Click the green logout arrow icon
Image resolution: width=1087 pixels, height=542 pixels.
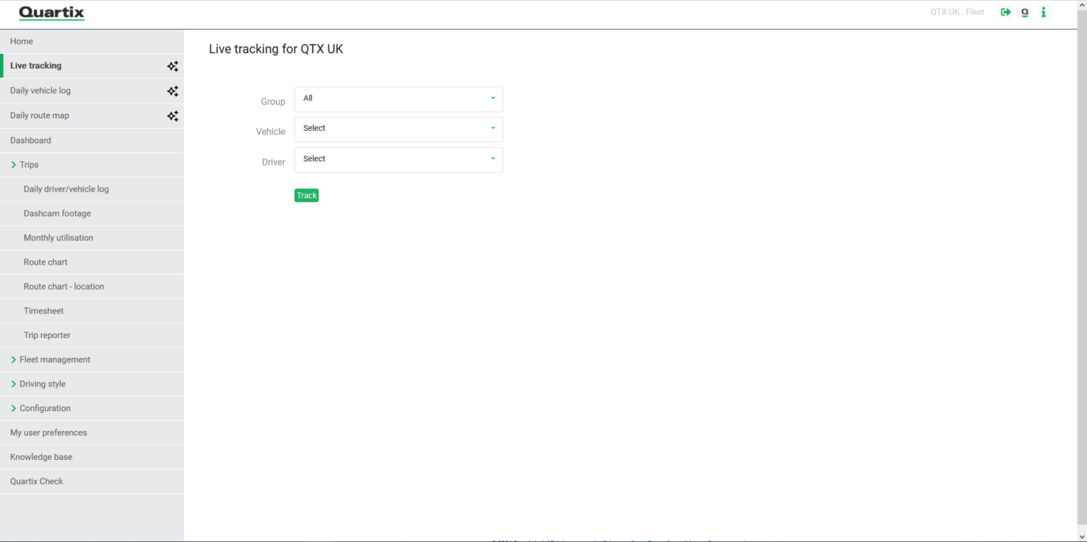click(1005, 12)
